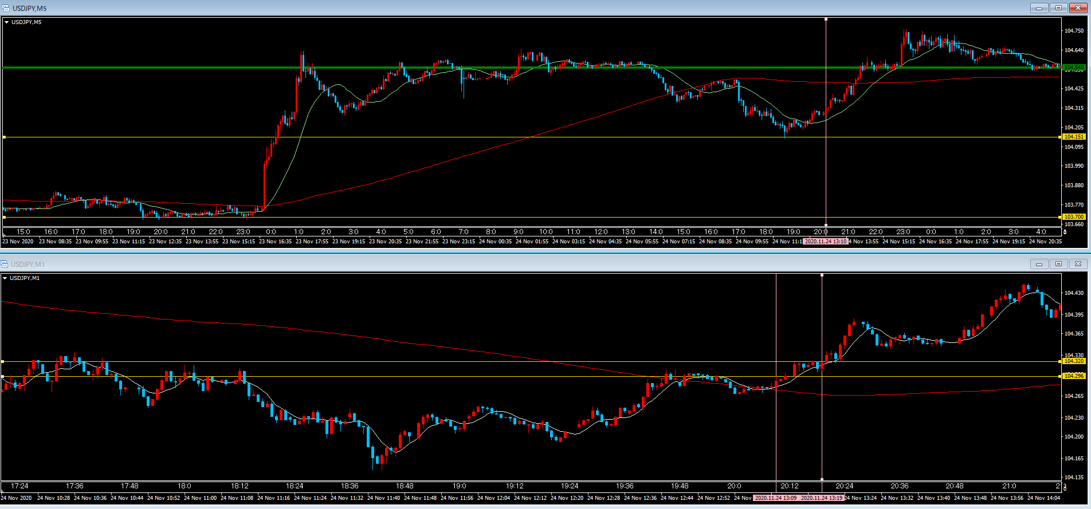Select the yellow 104.151 price label
Screen dimensions: 1091x509
1074,137
